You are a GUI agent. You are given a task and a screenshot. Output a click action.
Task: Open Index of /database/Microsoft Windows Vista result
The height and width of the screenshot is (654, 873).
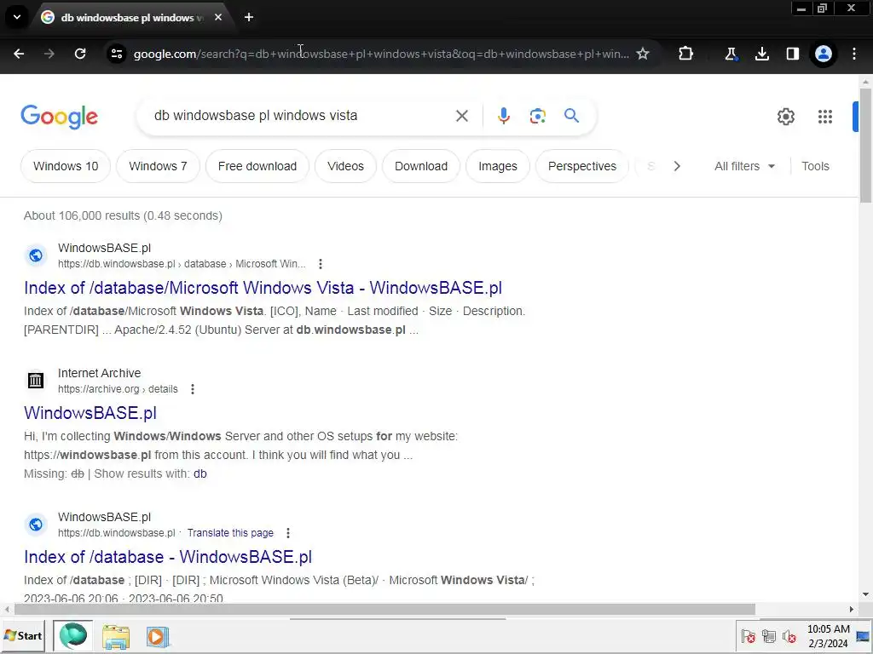(x=263, y=288)
